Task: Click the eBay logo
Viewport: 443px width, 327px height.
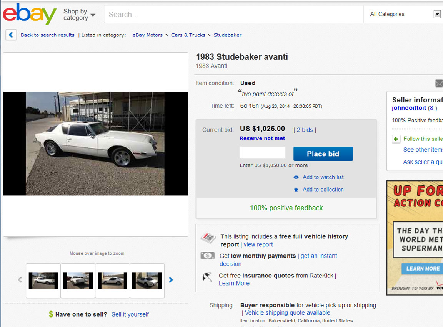Action: tap(30, 15)
